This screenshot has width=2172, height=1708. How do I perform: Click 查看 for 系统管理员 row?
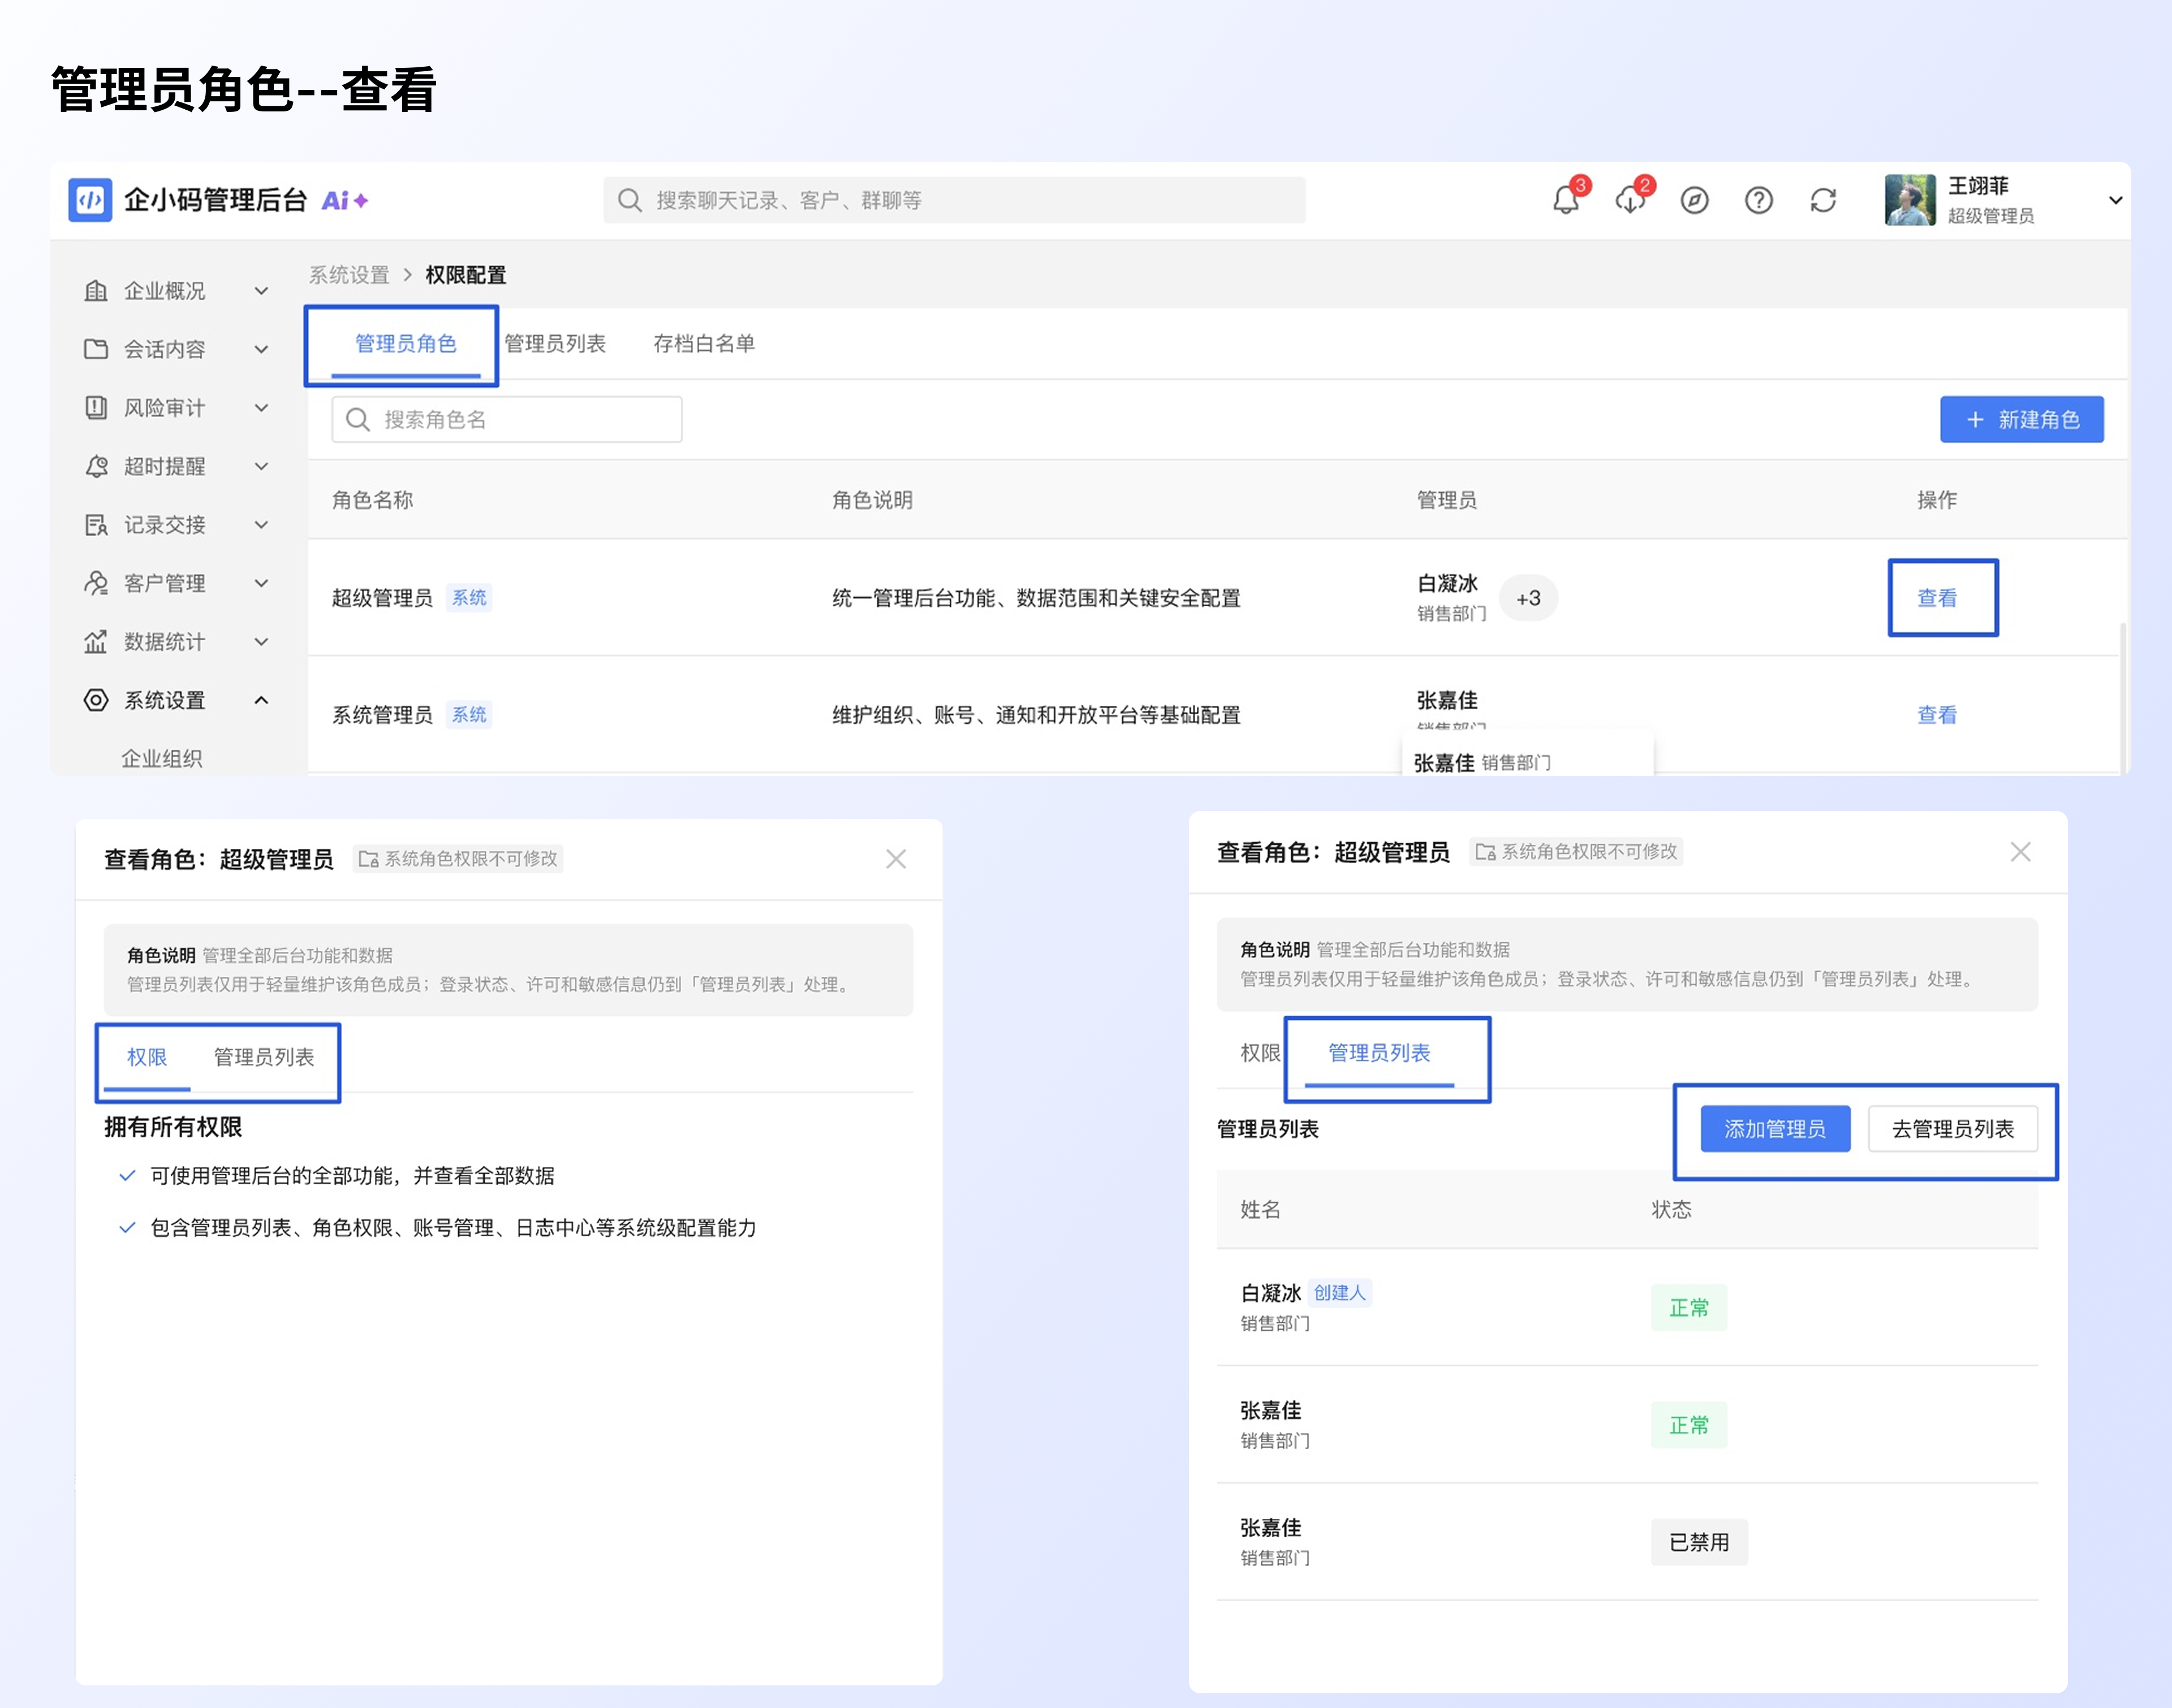1937,715
